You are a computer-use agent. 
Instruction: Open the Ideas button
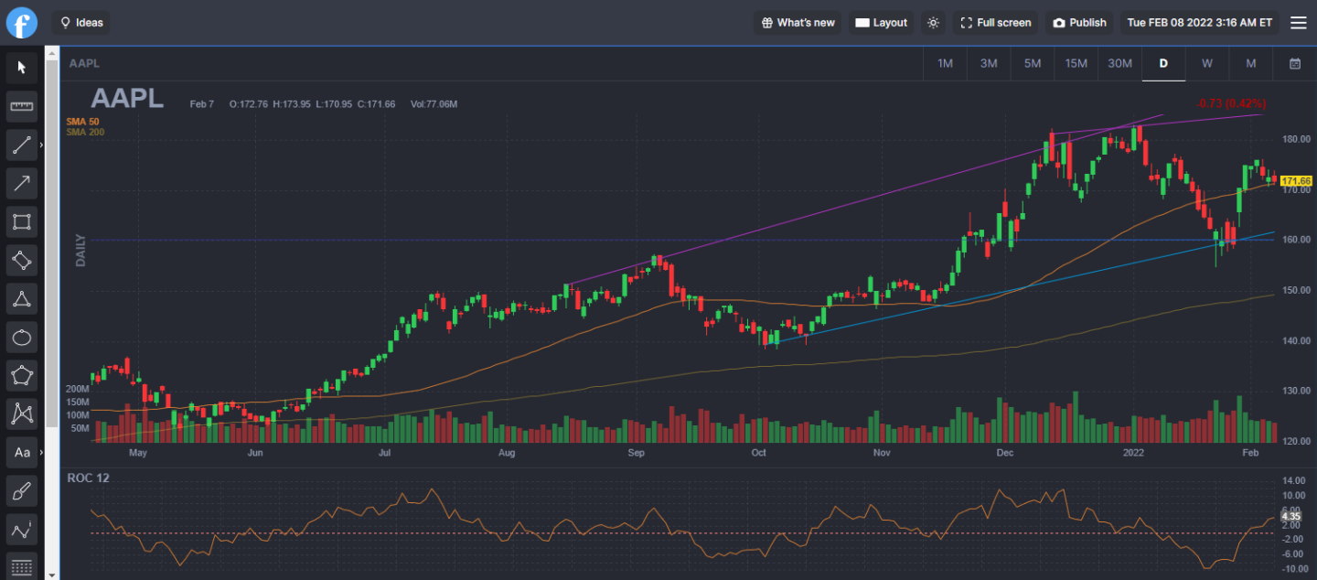[81, 23]
